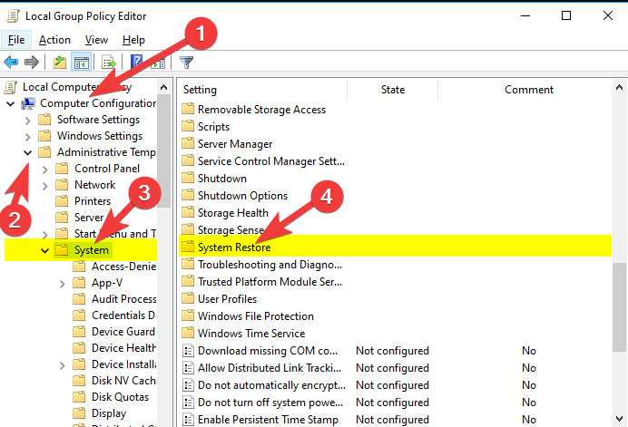This screenshot has height=427, width=628.
Task: Expand the Control Panel tree node
Action: pos(44,169)
